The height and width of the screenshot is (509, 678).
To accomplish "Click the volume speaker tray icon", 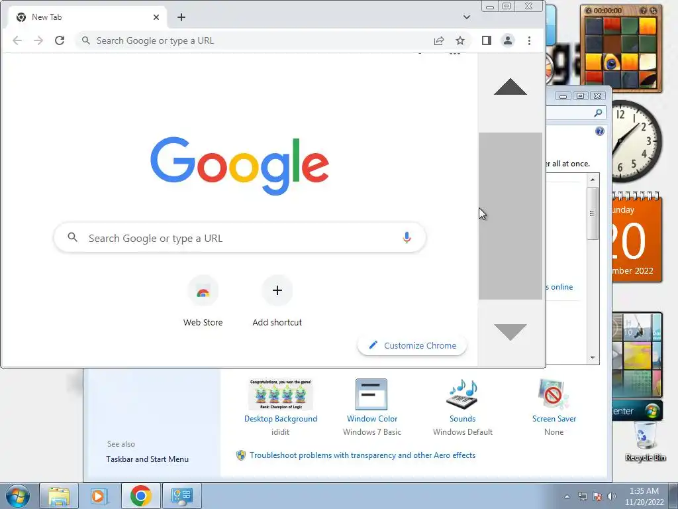I will point(611,496).
